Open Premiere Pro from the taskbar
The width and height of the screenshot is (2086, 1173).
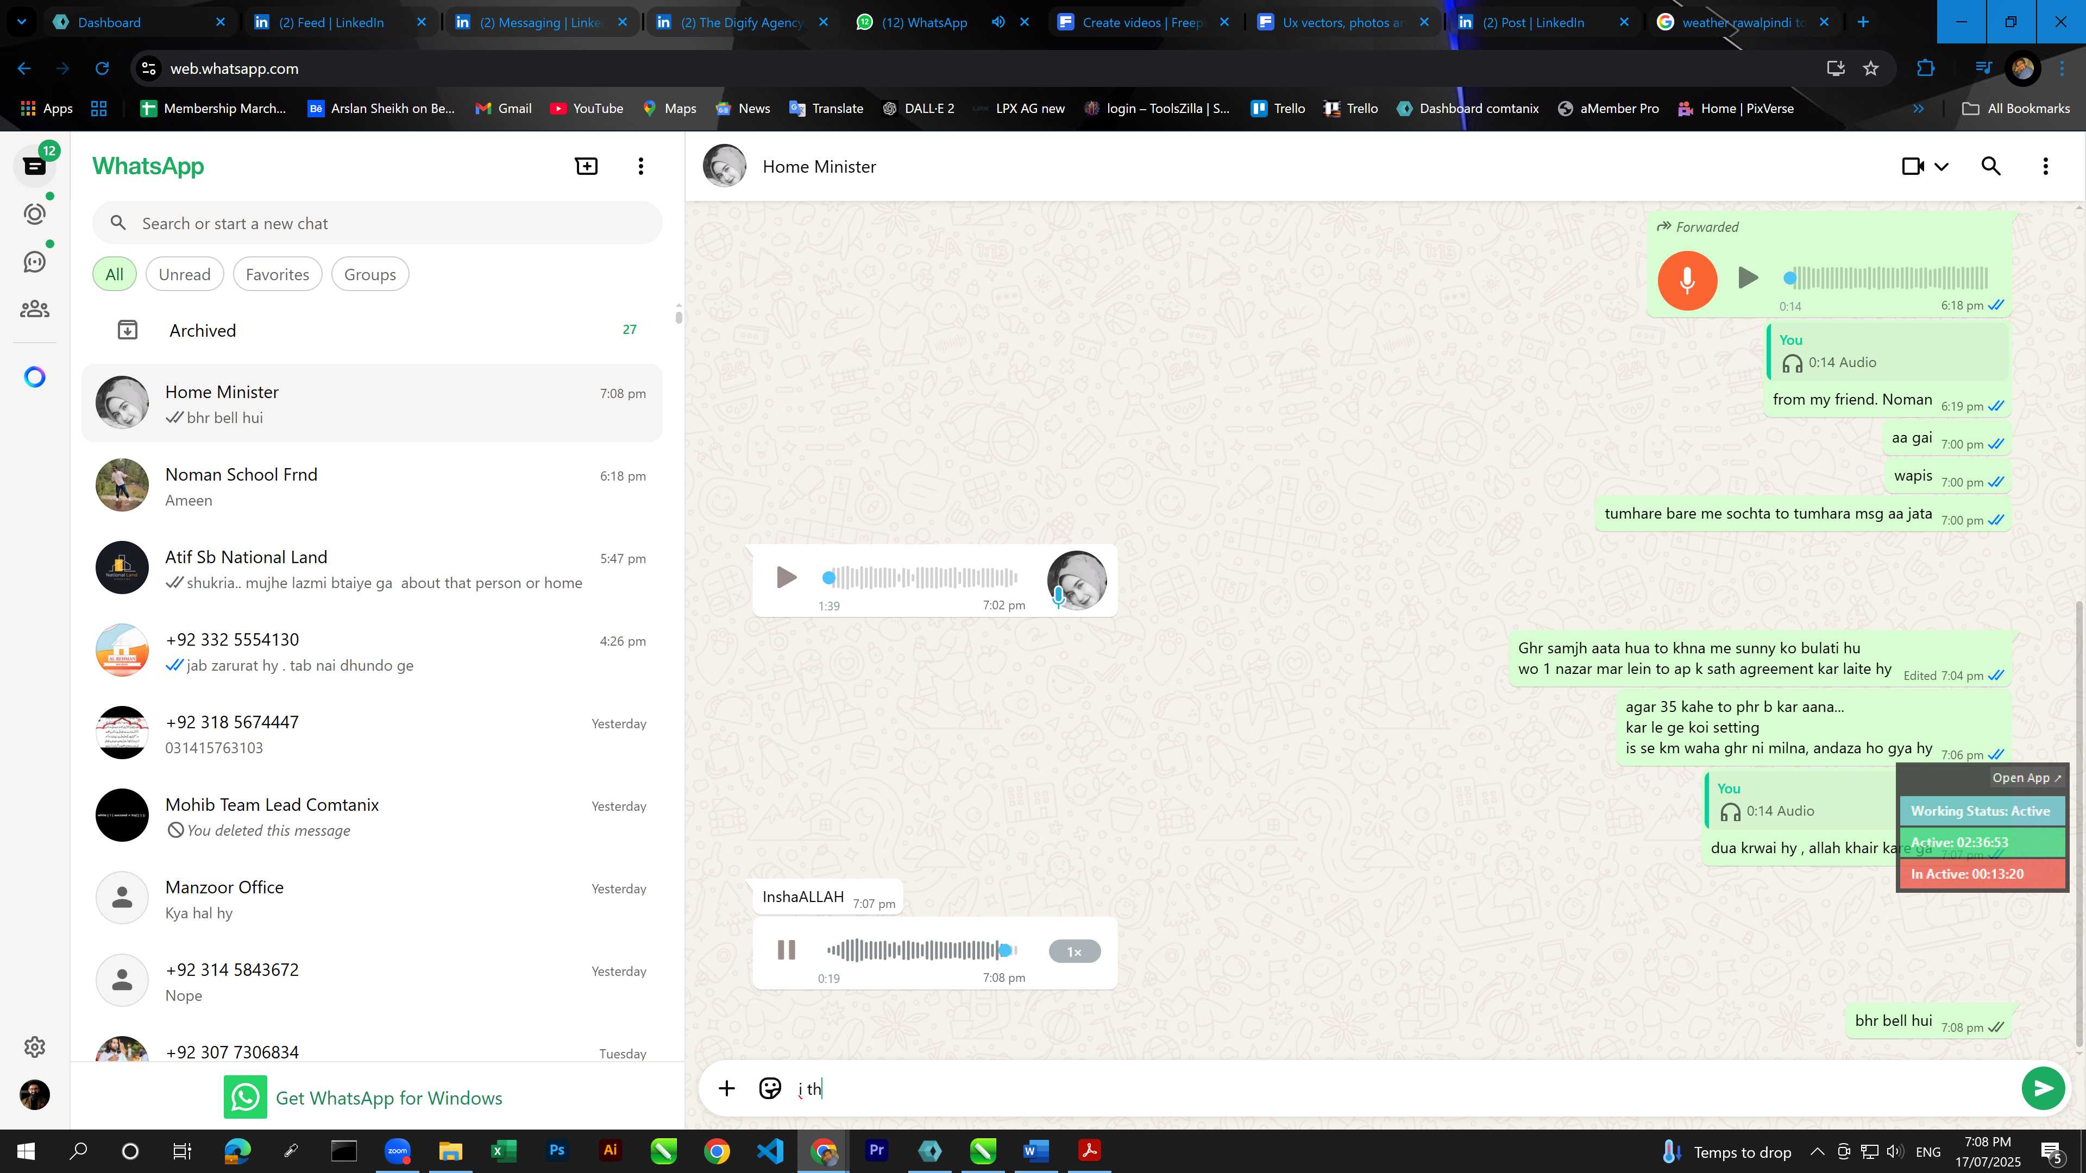click(876, 1150)
